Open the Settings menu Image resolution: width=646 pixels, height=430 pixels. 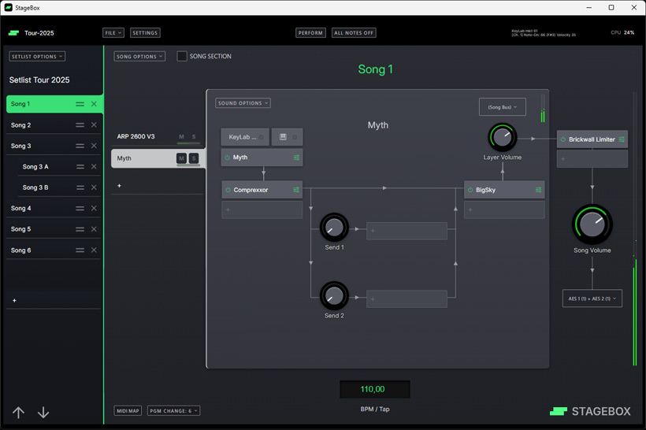point(145,32)
